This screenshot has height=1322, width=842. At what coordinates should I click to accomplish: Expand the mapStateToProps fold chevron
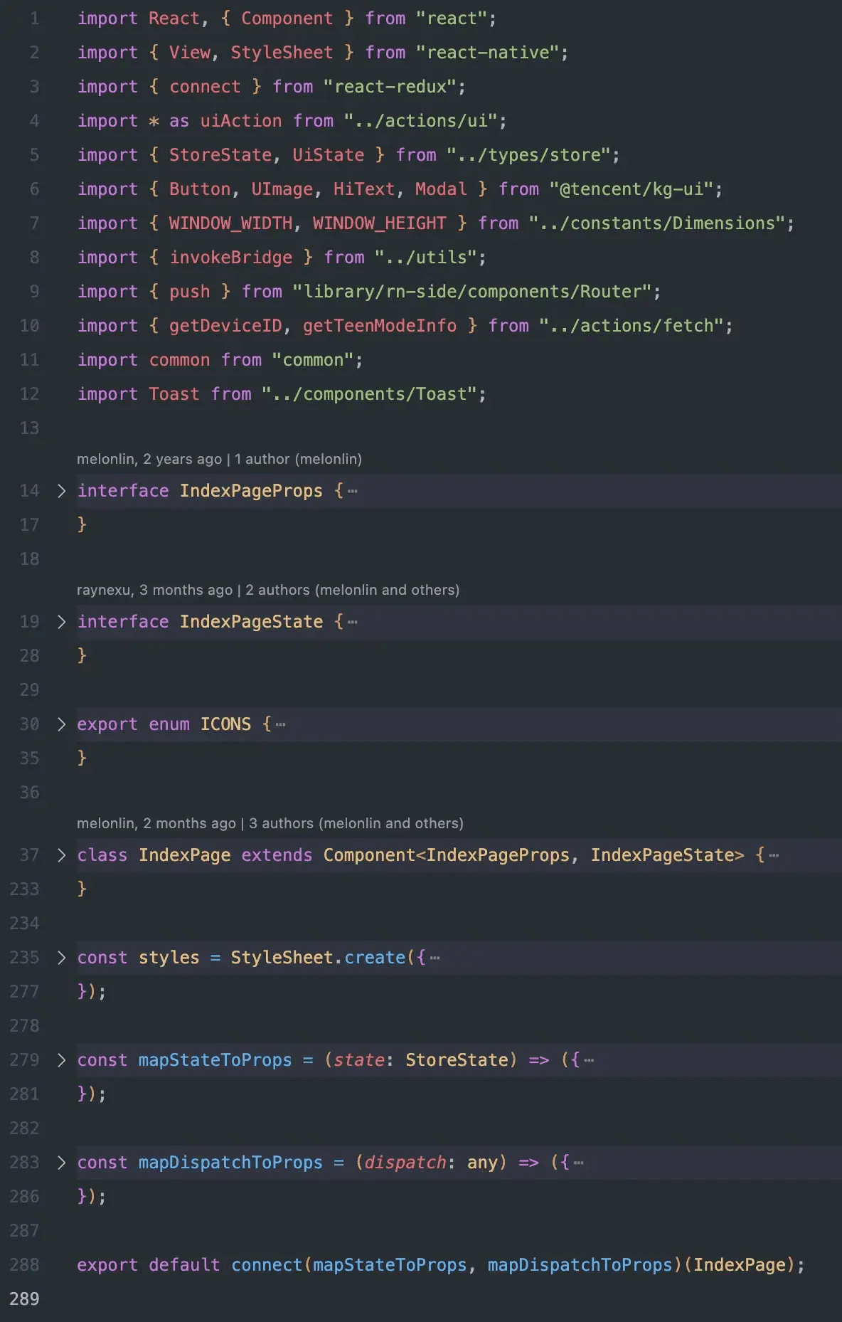click(x=61, y=1060)
